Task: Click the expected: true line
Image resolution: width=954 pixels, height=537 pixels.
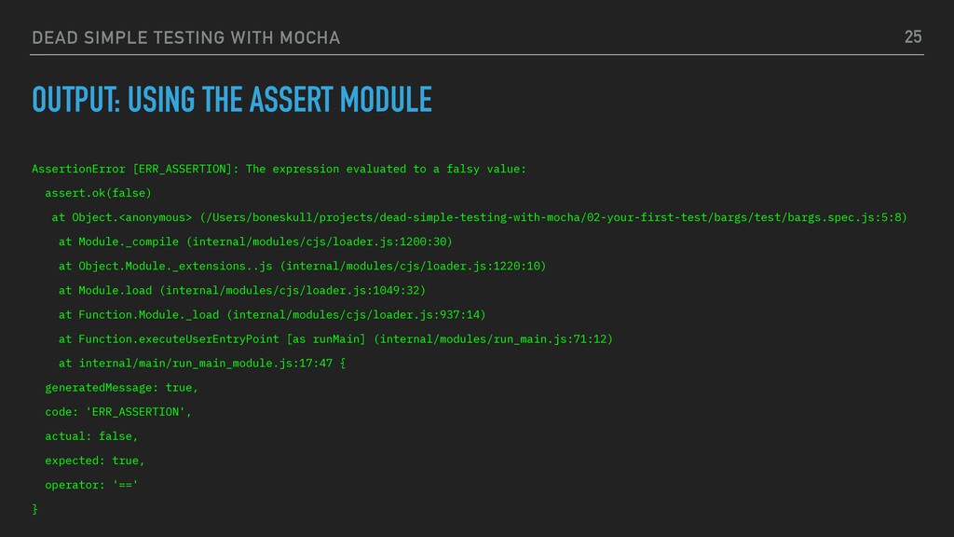Action: [x=95, y=461]
